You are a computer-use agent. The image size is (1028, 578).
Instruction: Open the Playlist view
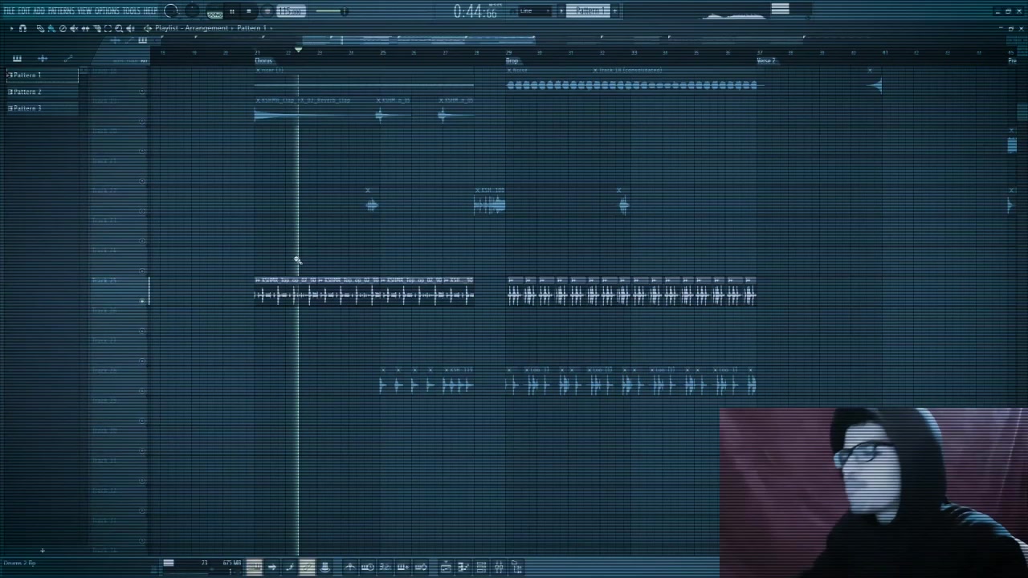[x=447, y=567]
